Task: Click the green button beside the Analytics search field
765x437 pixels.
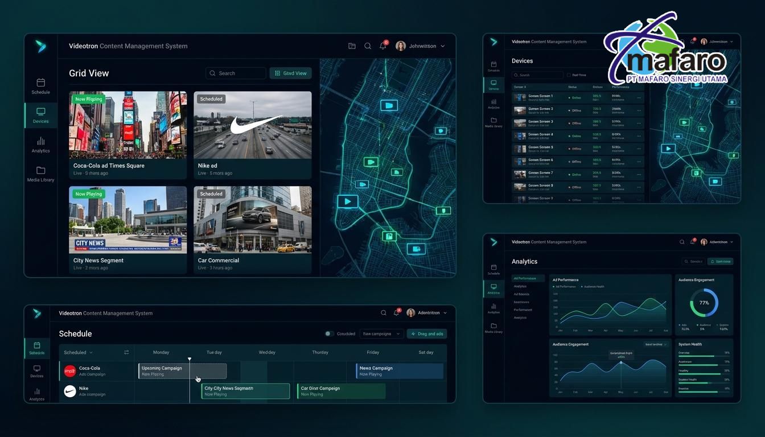Action: pyautogui.click(x=720, y=261)
